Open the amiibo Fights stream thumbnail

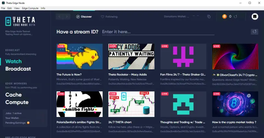[x=79, y=104]
